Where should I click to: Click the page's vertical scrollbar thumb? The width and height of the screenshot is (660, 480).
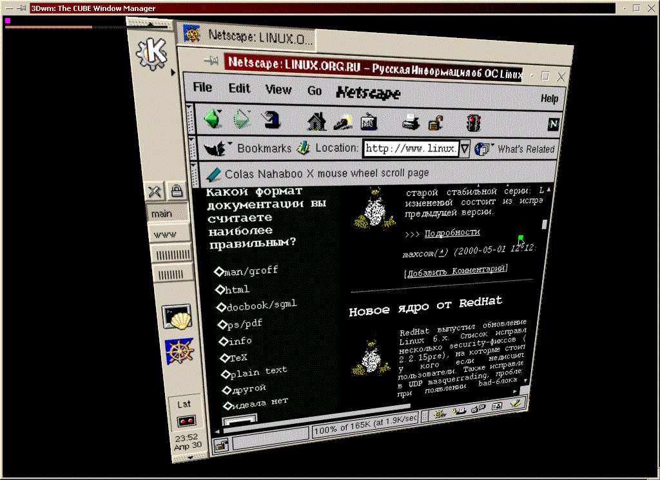coord(544,225)
